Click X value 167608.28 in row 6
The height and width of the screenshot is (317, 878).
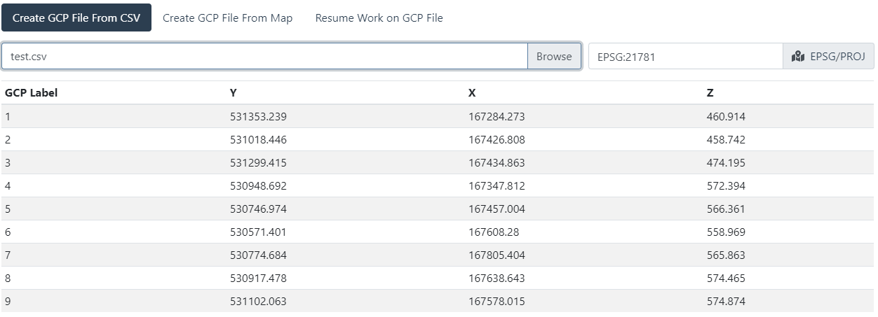494,232
